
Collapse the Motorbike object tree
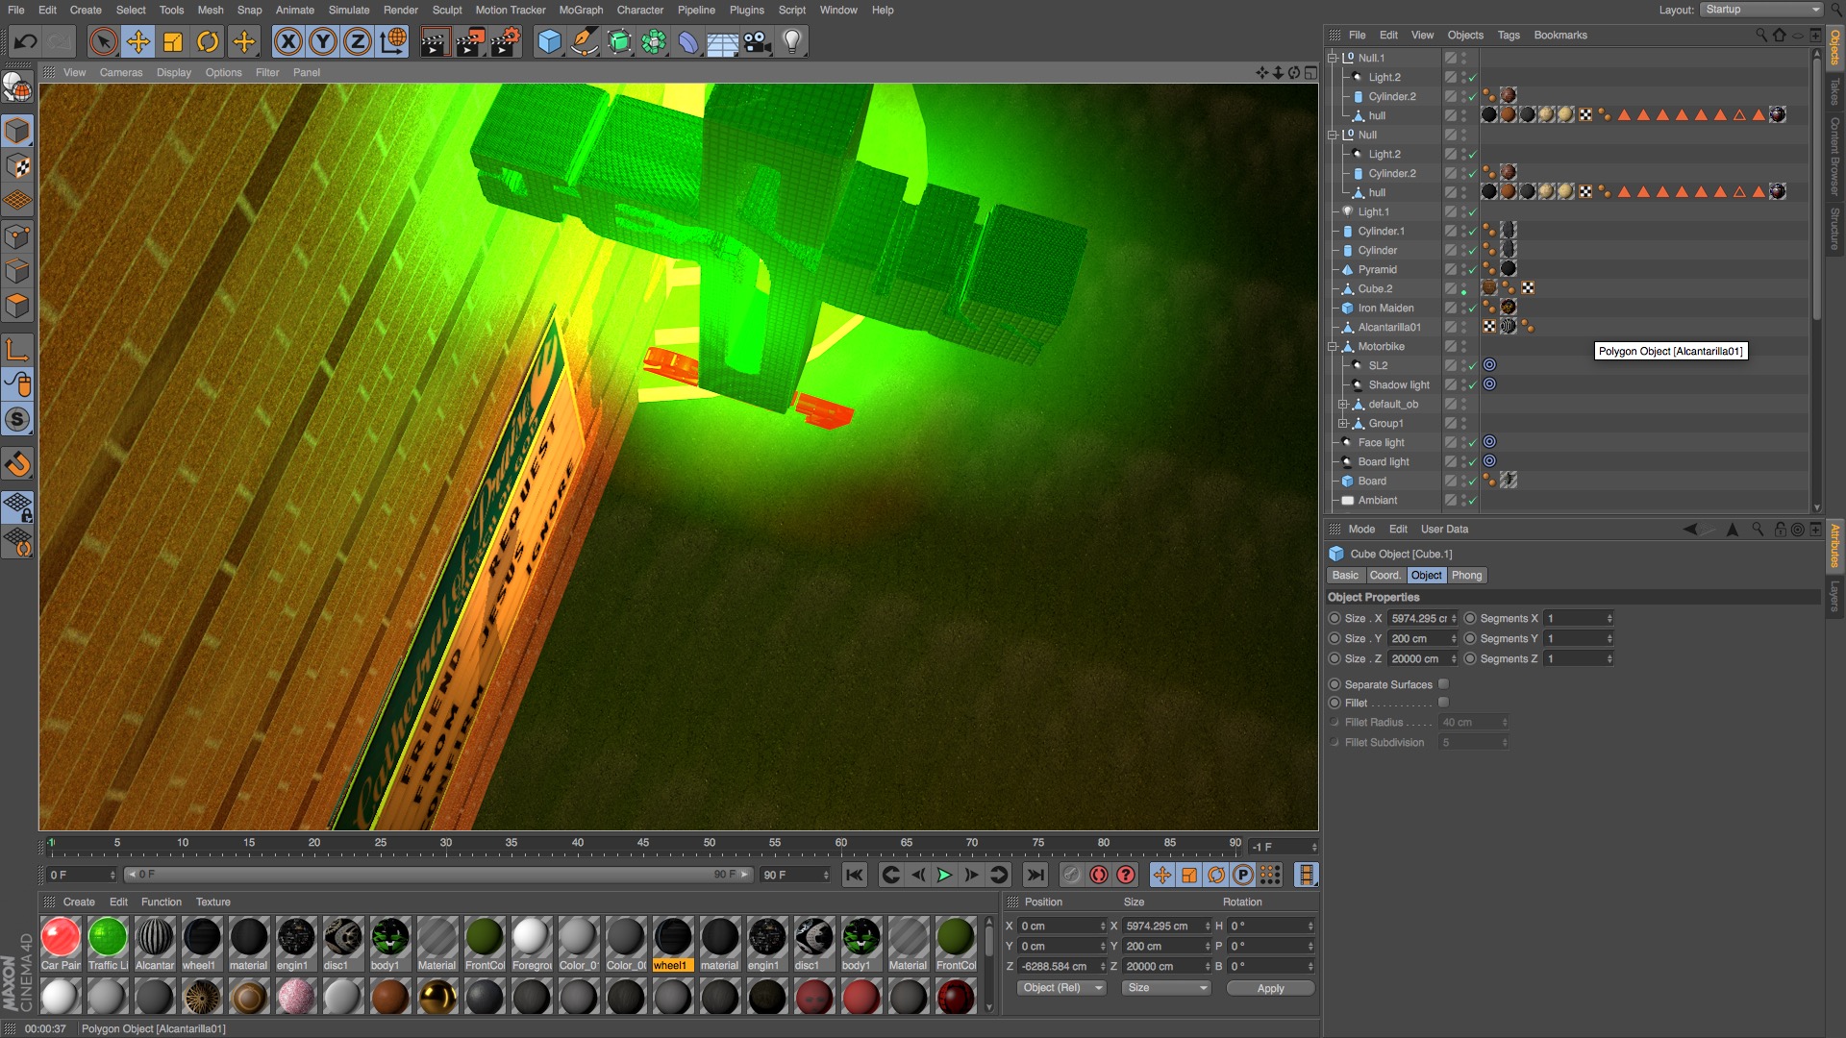click(x=1333, y=347)
